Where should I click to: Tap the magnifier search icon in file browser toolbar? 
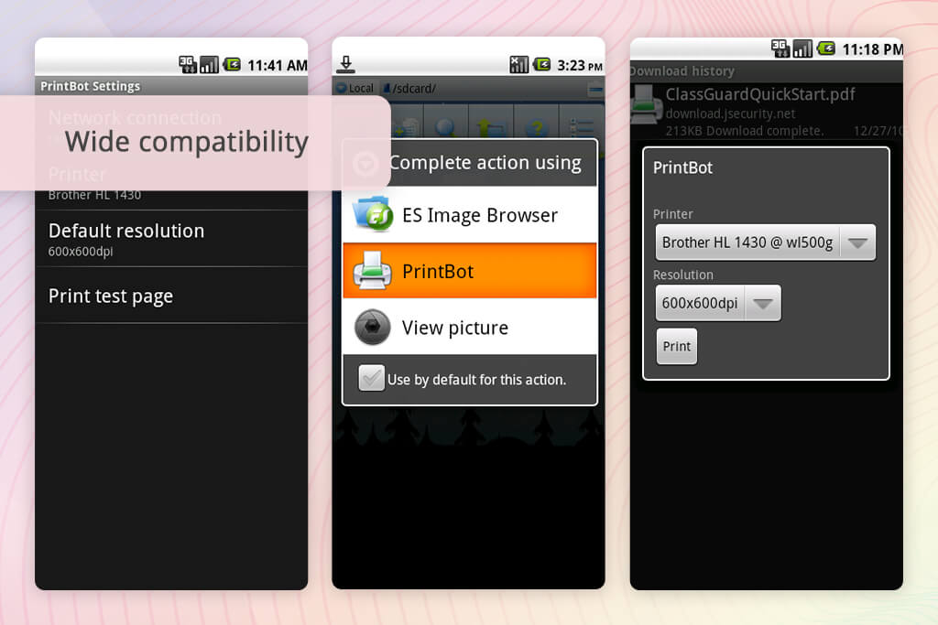[446, 125]
